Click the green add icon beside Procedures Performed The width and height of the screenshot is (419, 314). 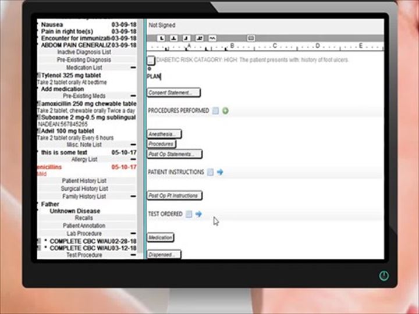click(225, 110)
